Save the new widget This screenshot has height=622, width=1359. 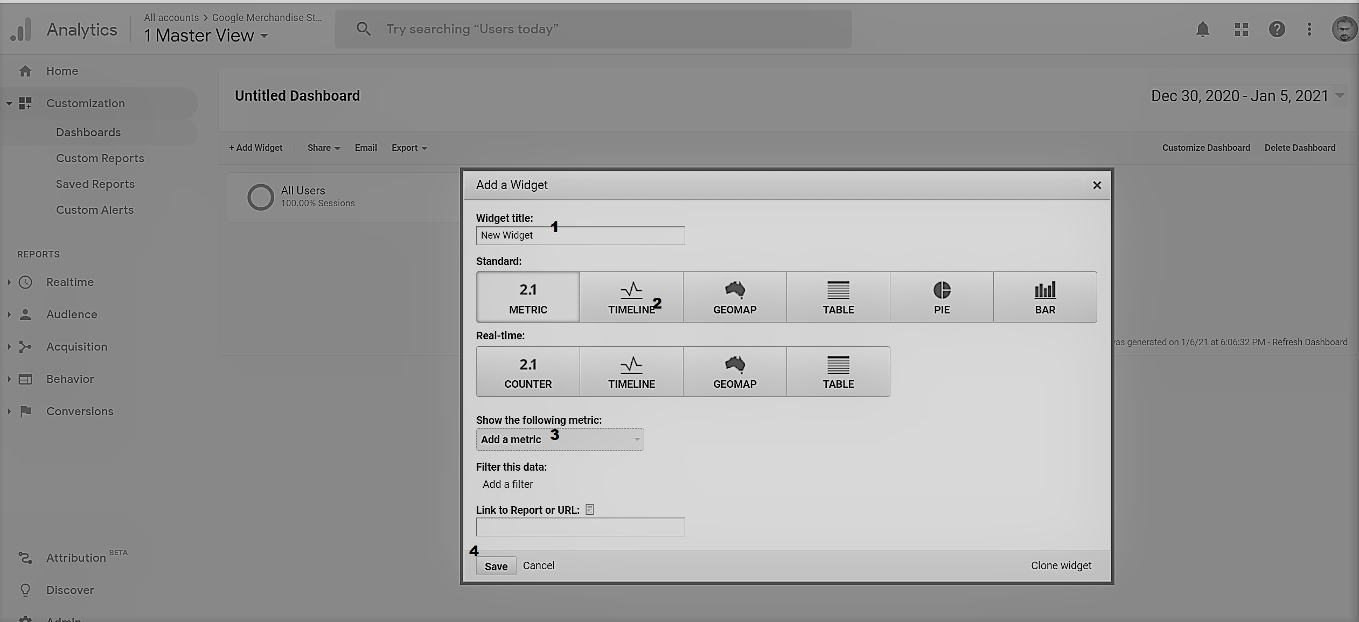496,566
